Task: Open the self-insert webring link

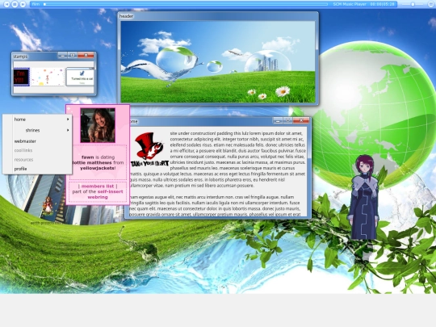Action: coord(106,194)
